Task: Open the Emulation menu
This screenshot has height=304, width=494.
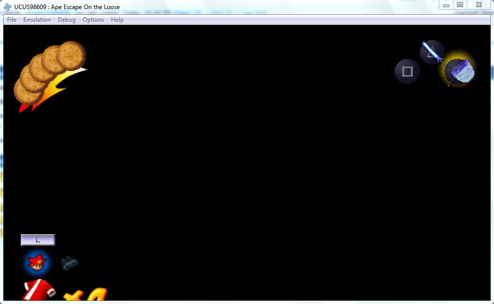Action: 37,20
